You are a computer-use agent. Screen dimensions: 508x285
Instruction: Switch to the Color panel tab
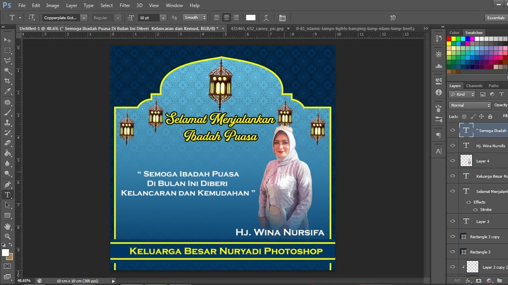454,32
